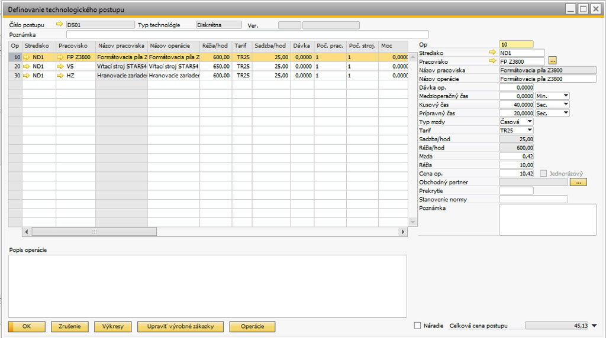Click into Popis operácie text area
Screen dimensions: 606x338
pos(207,286)
